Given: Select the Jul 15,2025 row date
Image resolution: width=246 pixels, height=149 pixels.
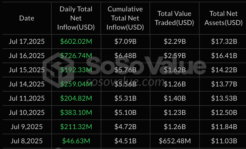Looking at the screenshot, I should click(27, 70).
